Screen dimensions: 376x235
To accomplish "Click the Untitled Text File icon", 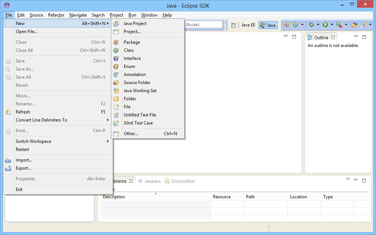I will [x=116, y=115].
